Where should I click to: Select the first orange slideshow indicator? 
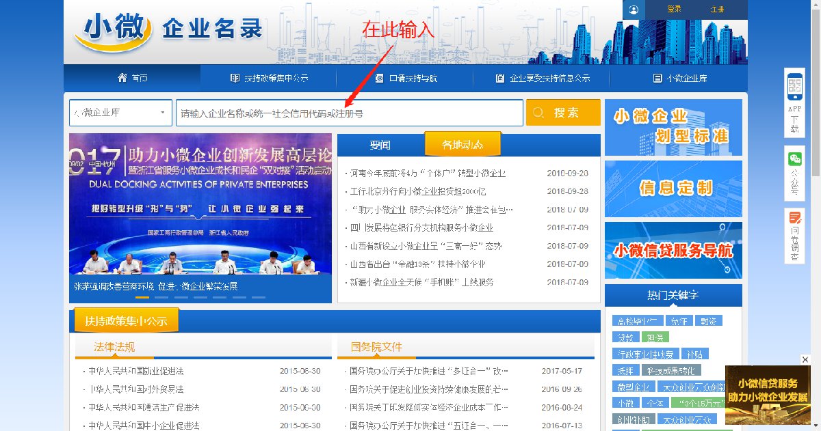[x=142, y=297]
